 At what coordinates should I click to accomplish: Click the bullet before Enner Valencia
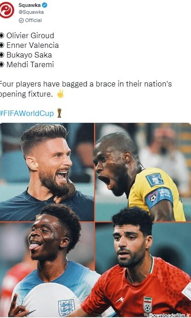pyautogui.click(x=2, y=46)
